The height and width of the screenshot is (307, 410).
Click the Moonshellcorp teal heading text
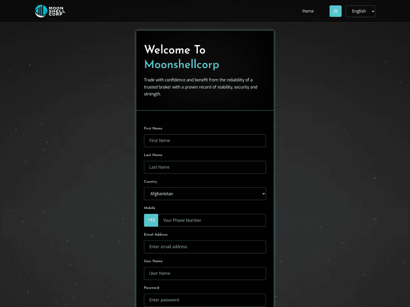(x=182, y=64)
